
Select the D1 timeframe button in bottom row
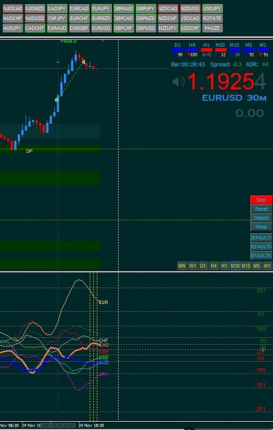[x=203, y=266]
